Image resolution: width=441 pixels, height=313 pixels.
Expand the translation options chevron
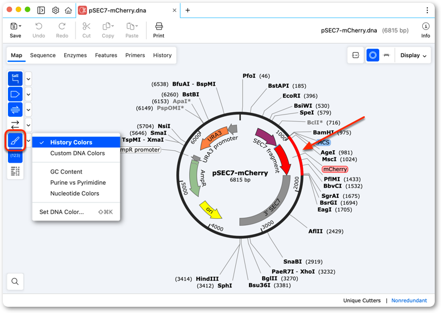(28, 125)
